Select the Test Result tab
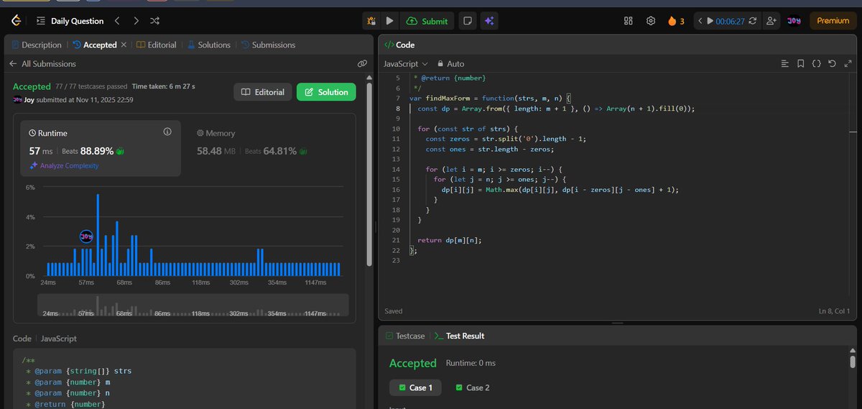The height and width of the screenshot is (409, 862). (460, 336)
